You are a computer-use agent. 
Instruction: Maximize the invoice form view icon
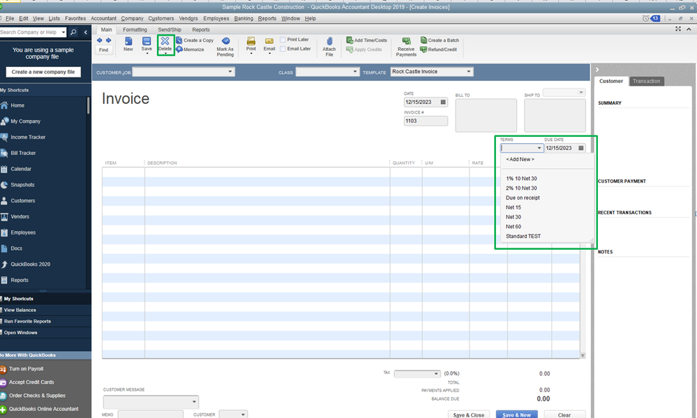coord(678,29)
